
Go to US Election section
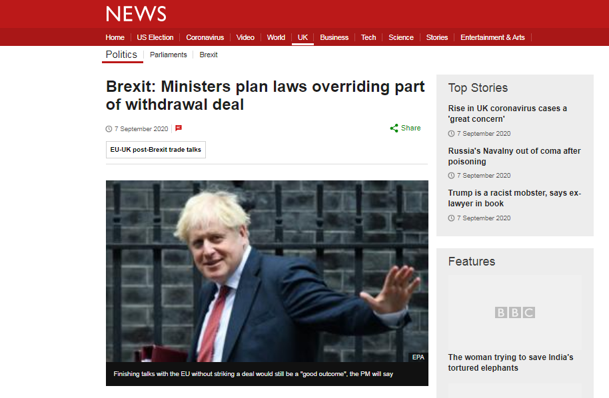pos(155,37)
